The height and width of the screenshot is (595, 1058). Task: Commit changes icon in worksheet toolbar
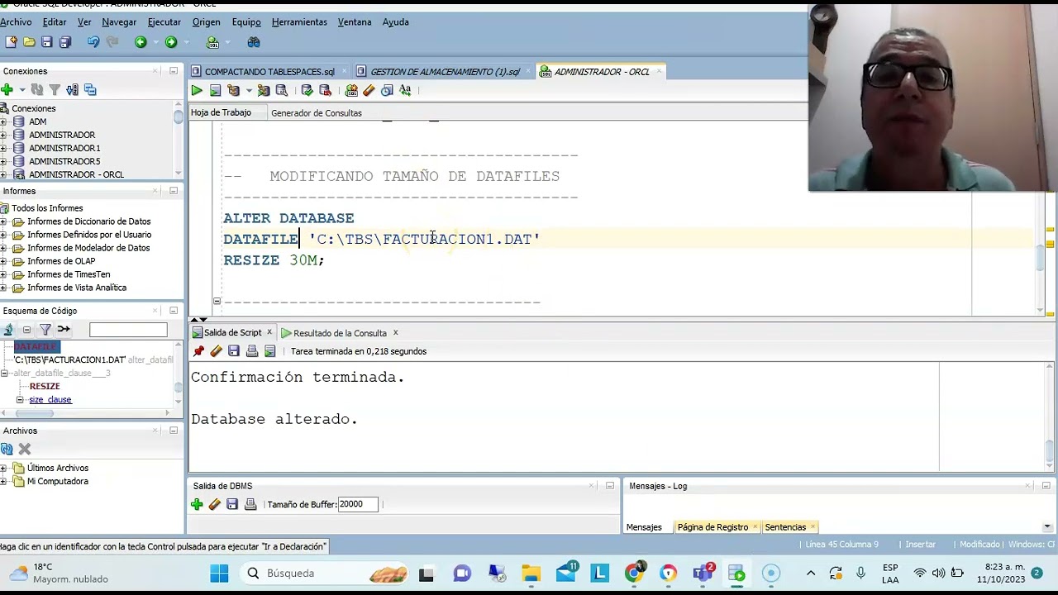[x=307, y=90]
